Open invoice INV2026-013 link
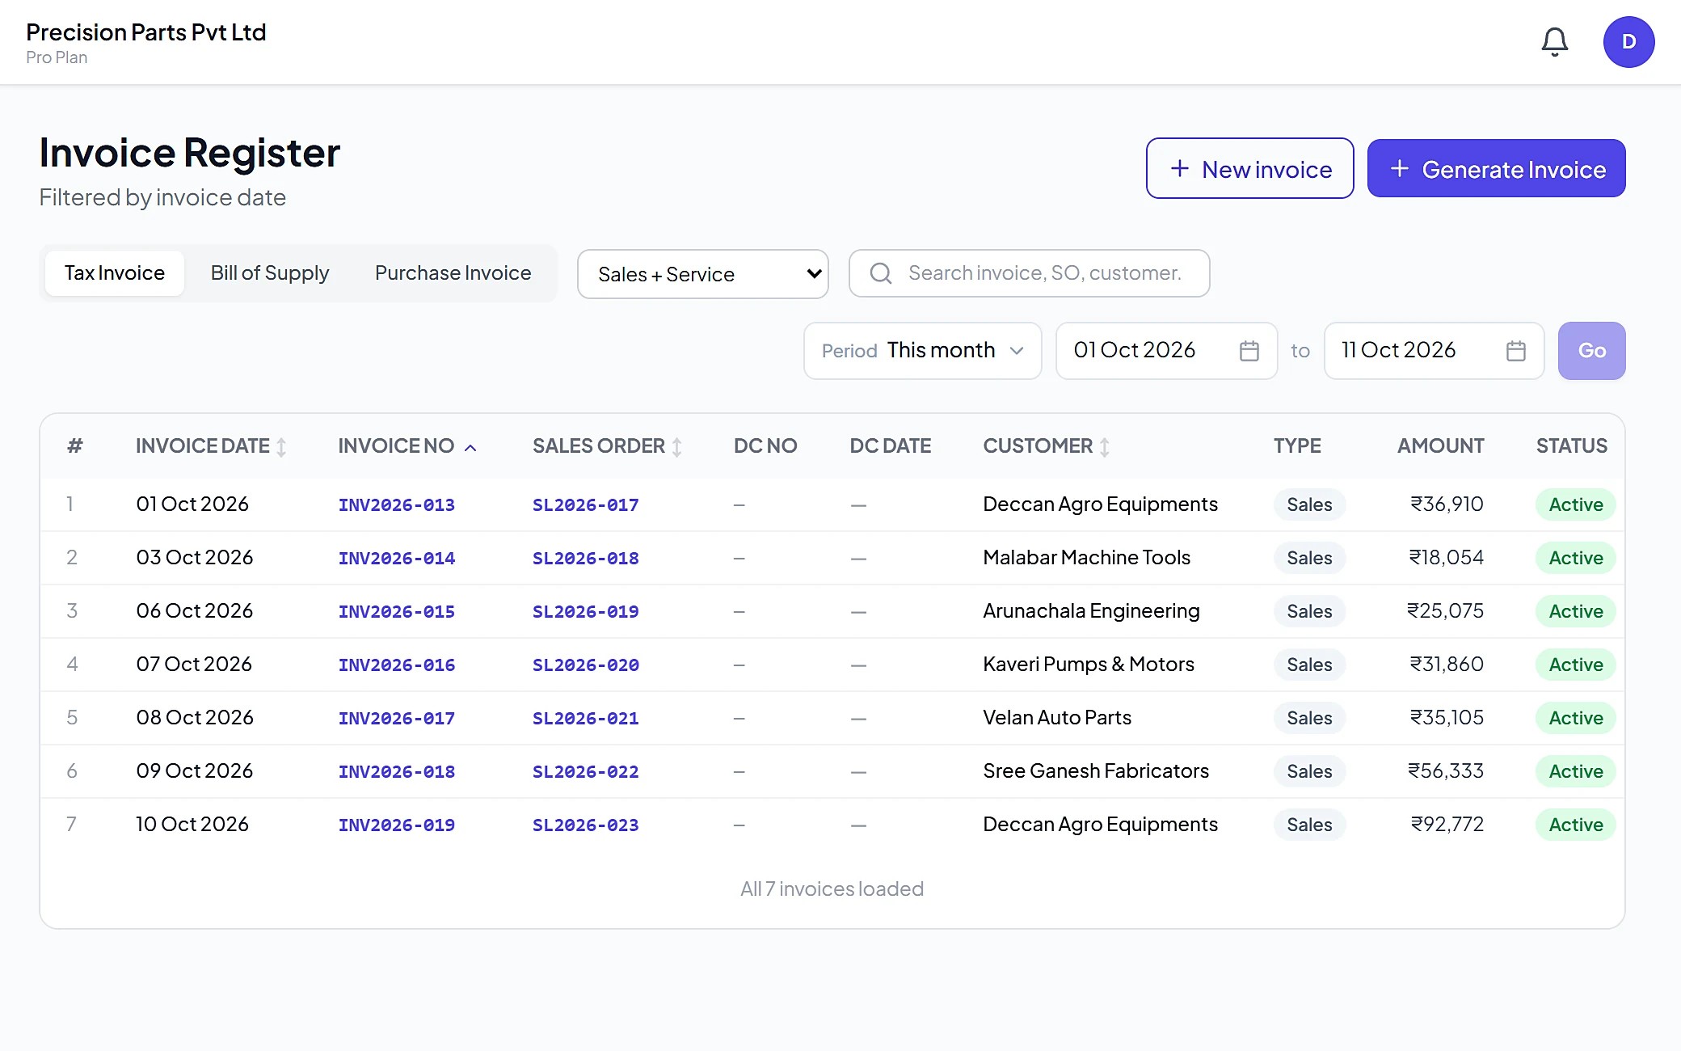Screen dimensions: 1681x1051 tap(397, 505)
